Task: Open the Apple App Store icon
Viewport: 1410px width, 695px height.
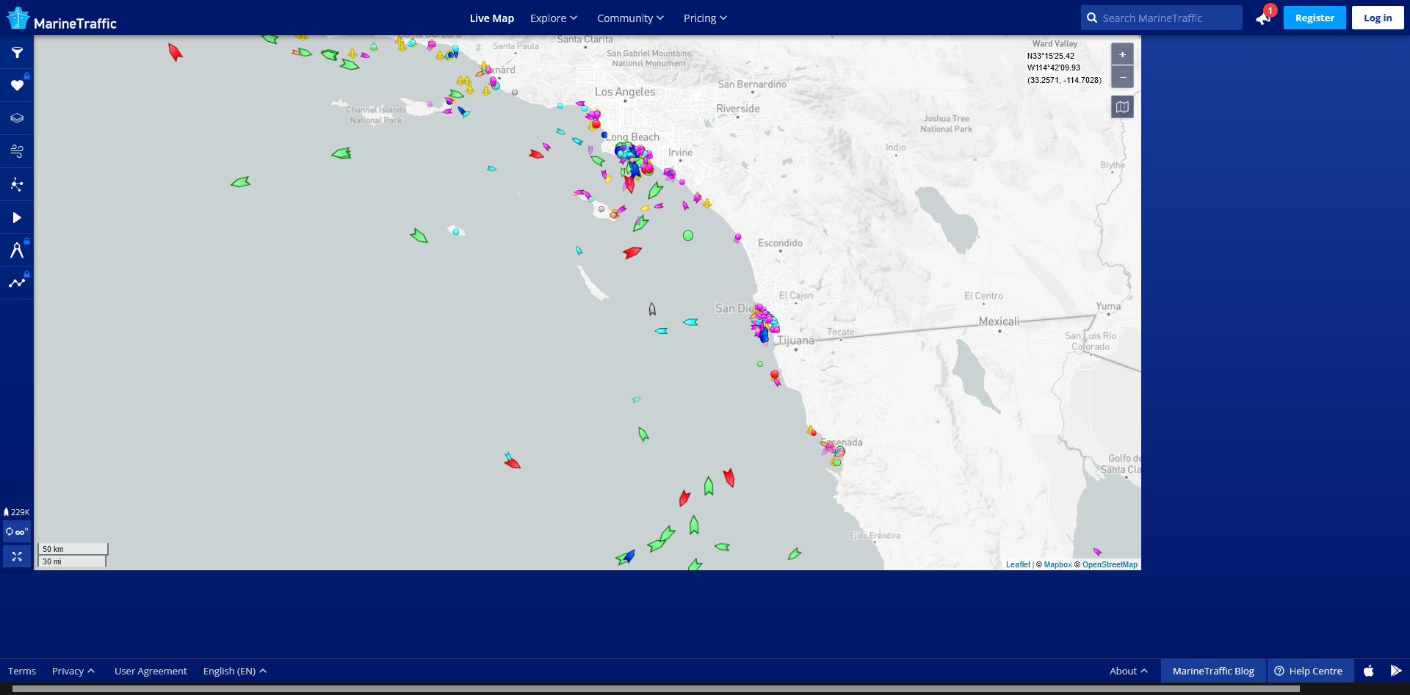Action: (x=1369, y=671)
